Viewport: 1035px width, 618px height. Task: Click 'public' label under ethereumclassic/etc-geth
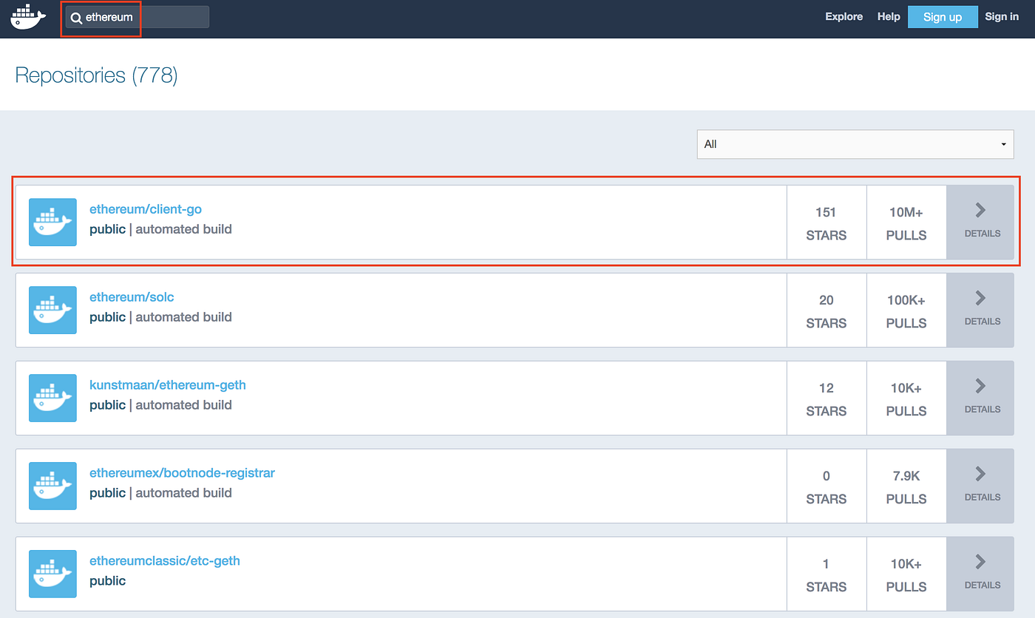[108, 581]
